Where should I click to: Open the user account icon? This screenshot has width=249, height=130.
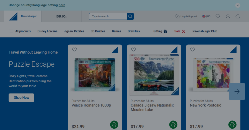pyautogui.click(x=228, y=16)
